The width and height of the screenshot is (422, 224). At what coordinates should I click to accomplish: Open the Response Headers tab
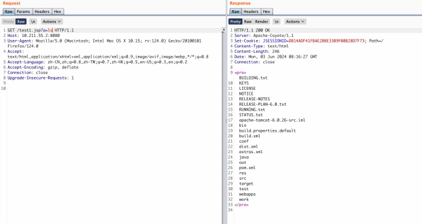251,12
